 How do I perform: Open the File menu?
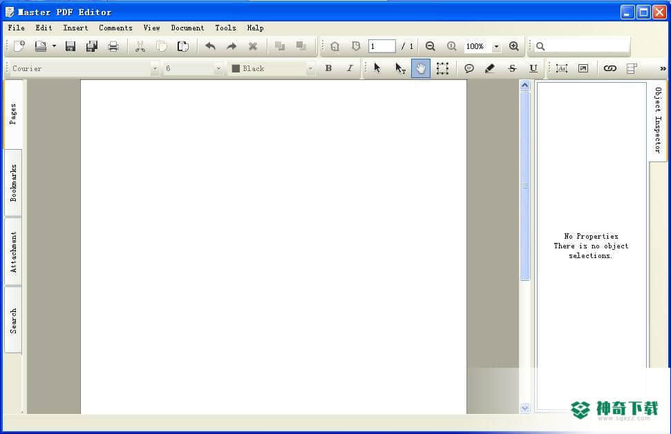coord(17,28)
